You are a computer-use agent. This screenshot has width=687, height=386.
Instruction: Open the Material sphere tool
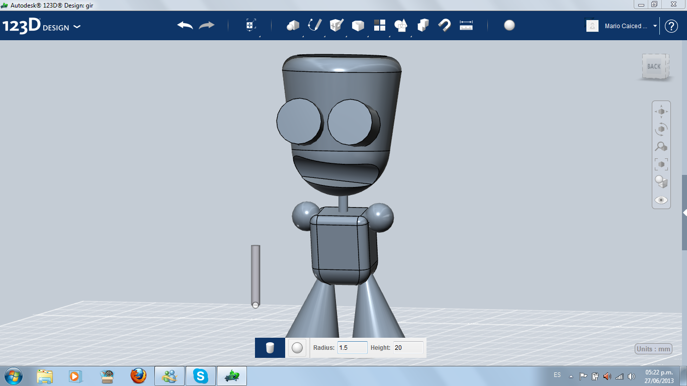pos(509,25)
